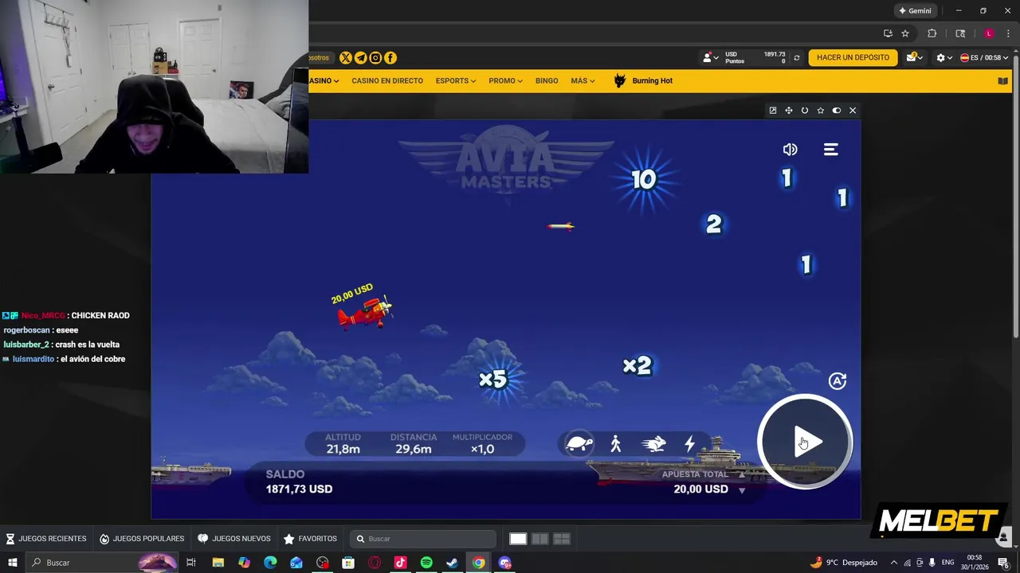
Task: Click the move game frame icon
Action: click(x=788, y=111)
